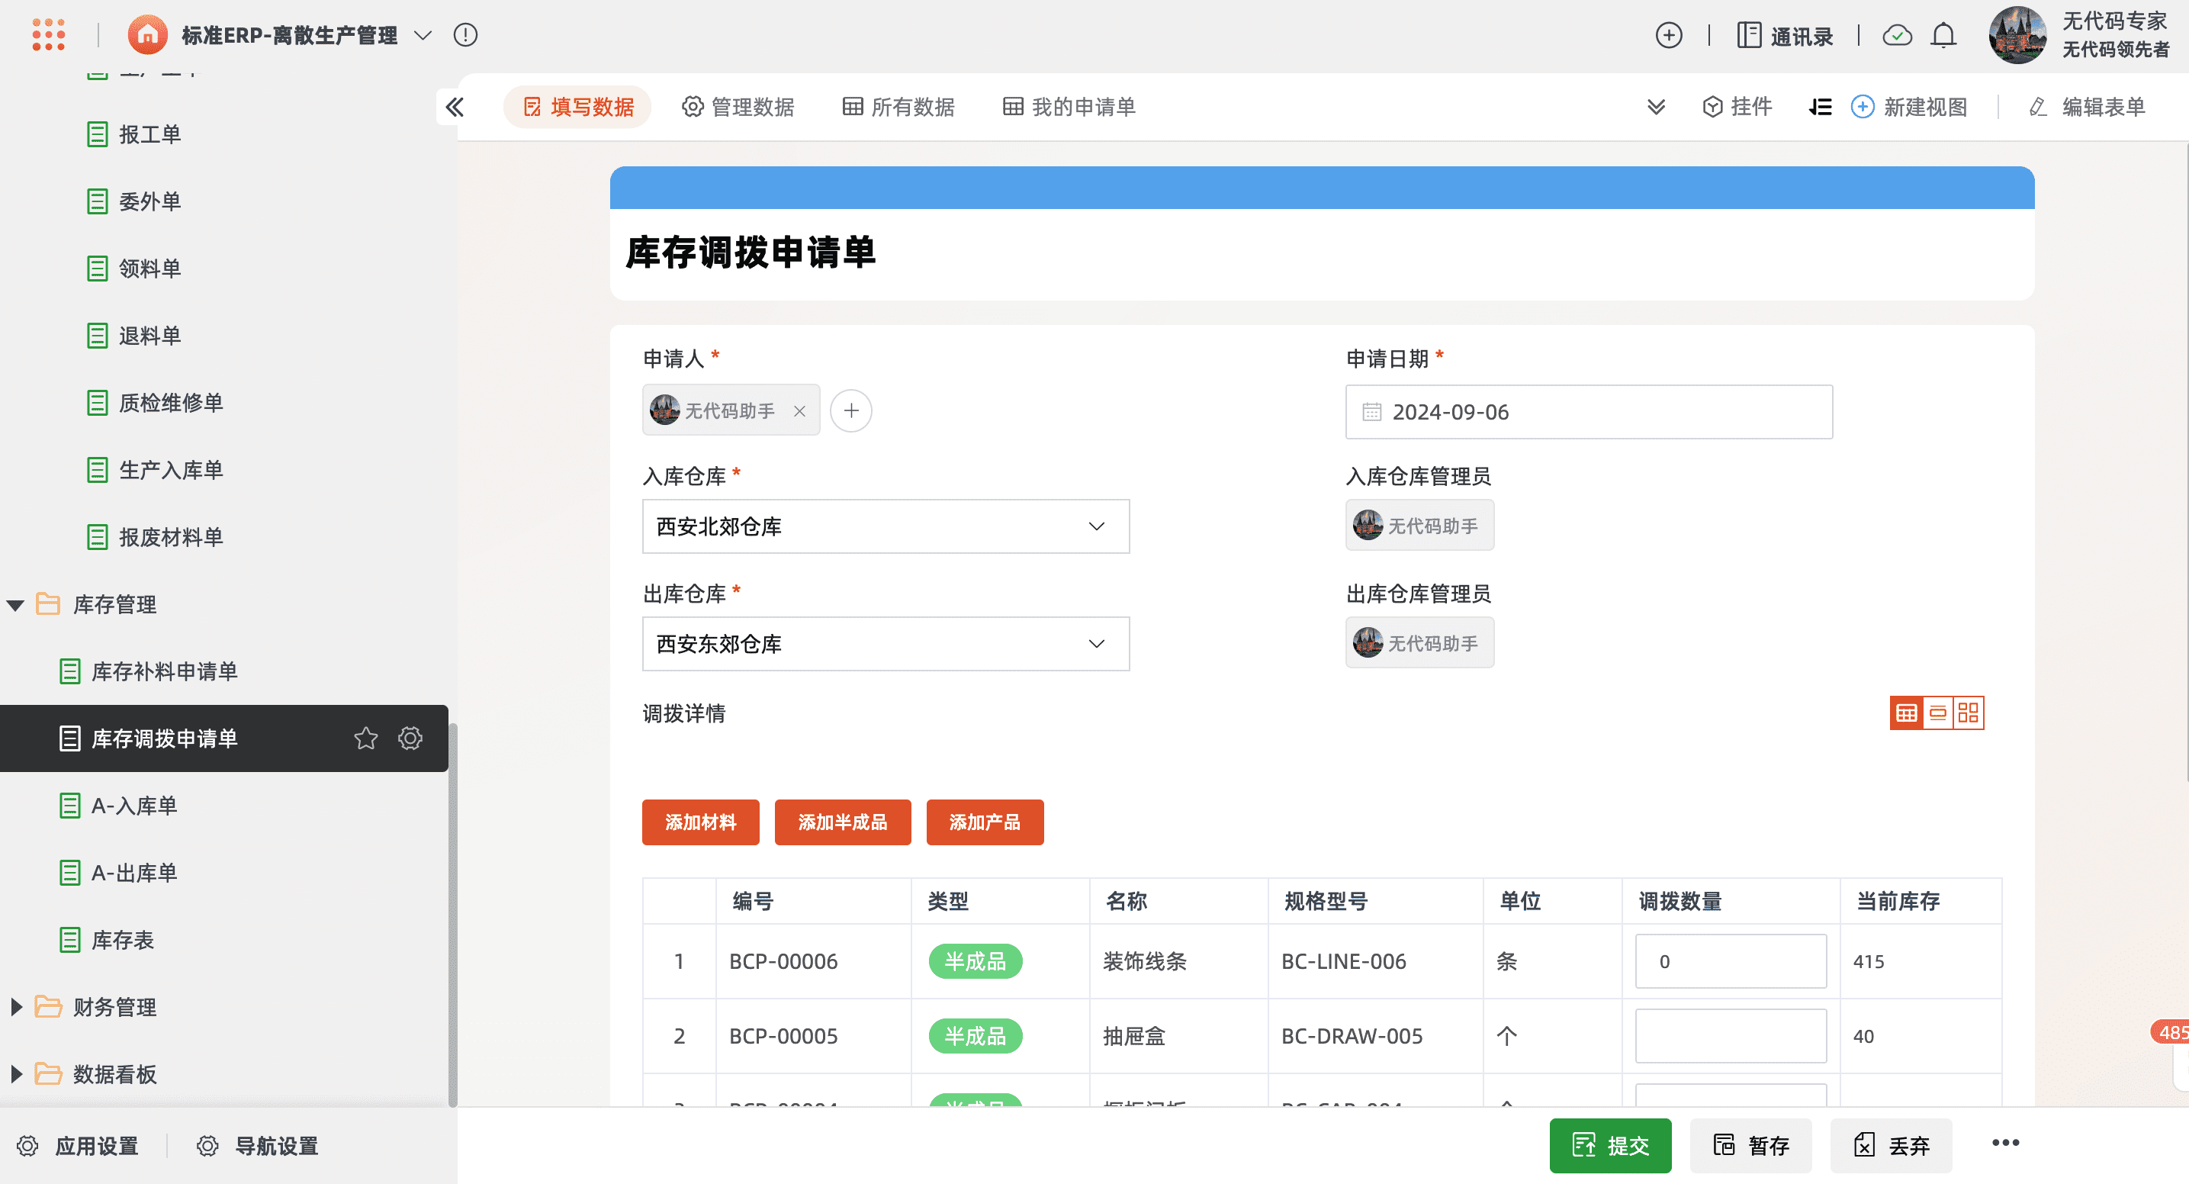Screen dimensions: 2189x1184
Task: Switch to the 管理数据 tab
Action: (x=738, y=107)
